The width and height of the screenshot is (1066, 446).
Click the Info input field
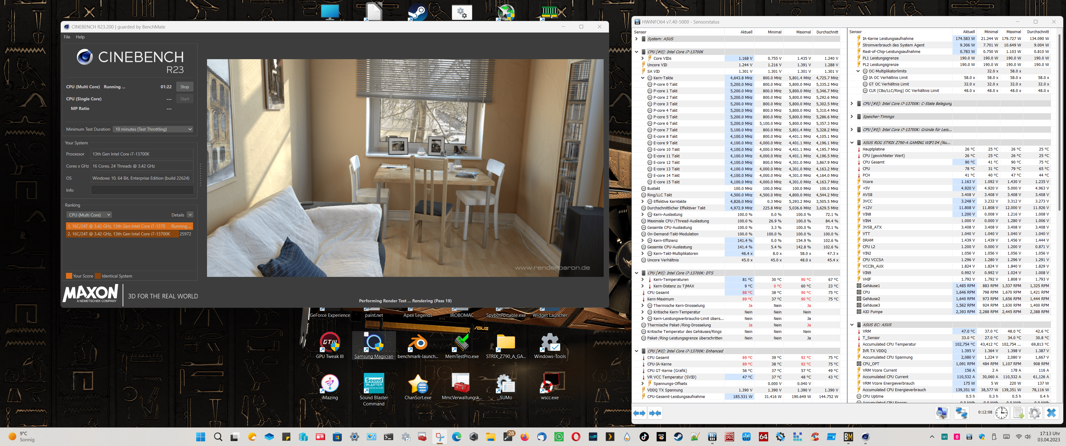142,190
